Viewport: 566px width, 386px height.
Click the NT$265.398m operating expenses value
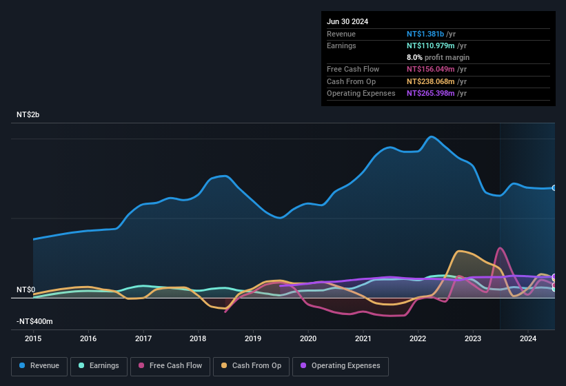[431, 94]
